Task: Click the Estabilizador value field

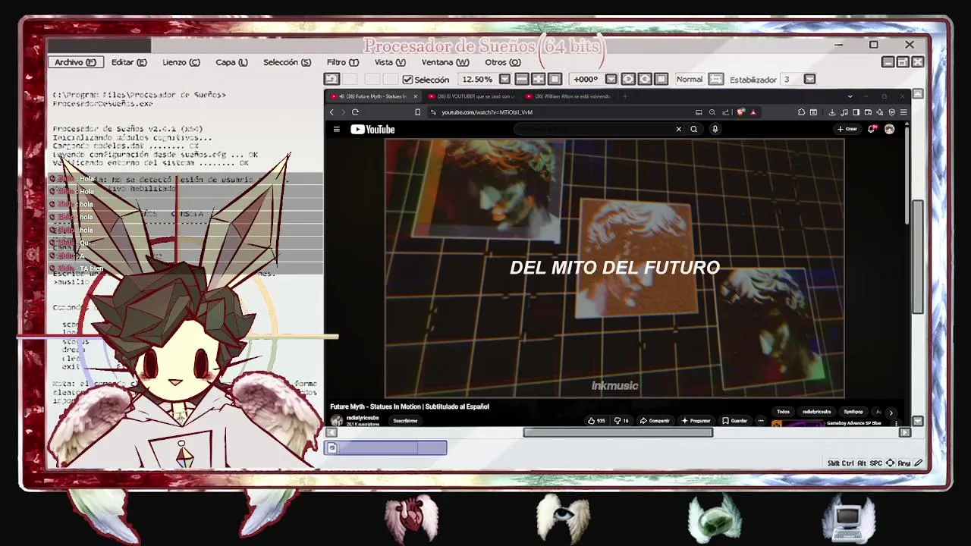Action: (x=791, y=79)
